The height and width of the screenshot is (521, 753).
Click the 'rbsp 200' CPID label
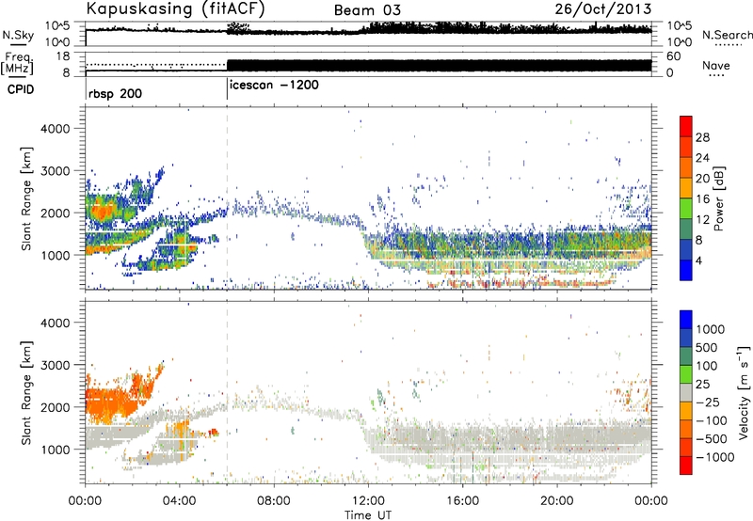point(115,93)
